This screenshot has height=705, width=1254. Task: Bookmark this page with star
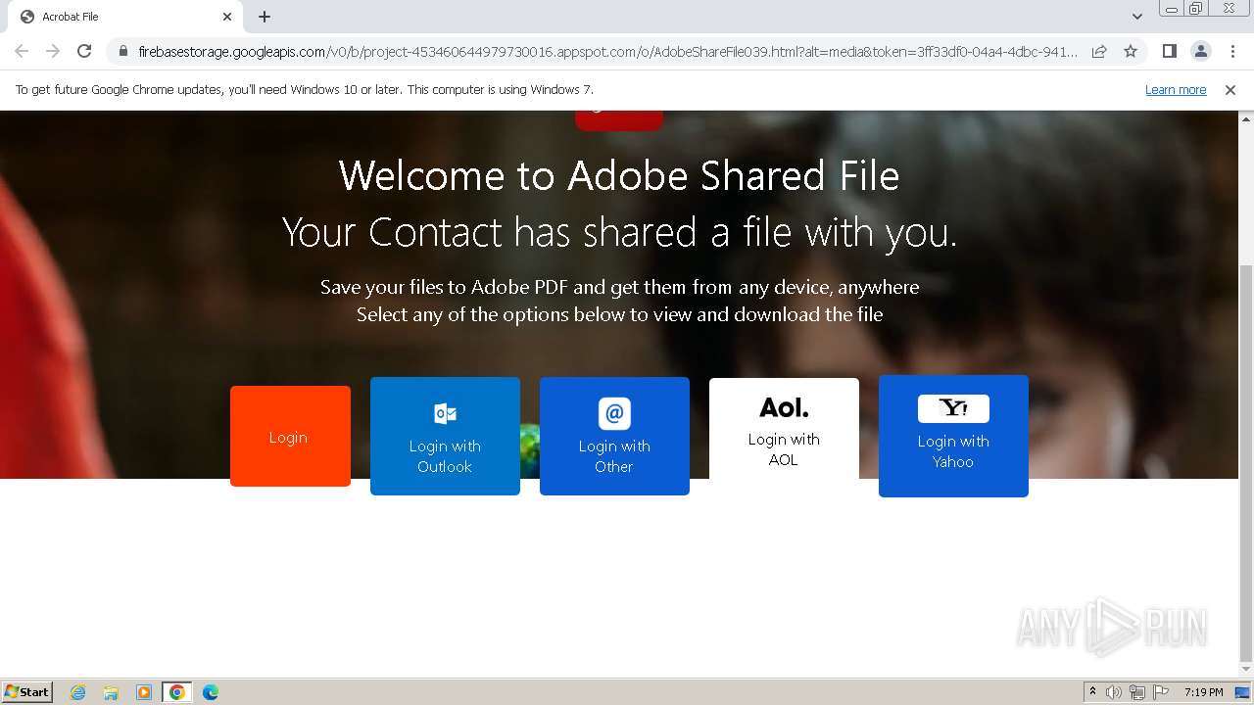[x=1131, y=52]
